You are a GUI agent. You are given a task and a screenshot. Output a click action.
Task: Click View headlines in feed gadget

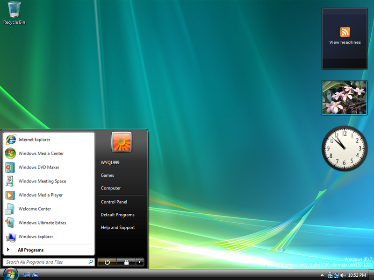click(x=345, y=42)
